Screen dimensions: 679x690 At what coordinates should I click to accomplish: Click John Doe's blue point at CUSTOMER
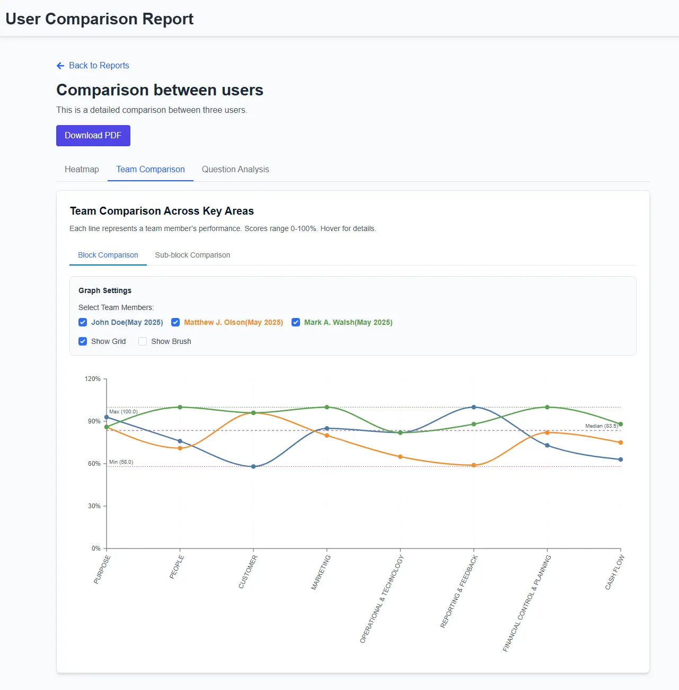point(253,467)
